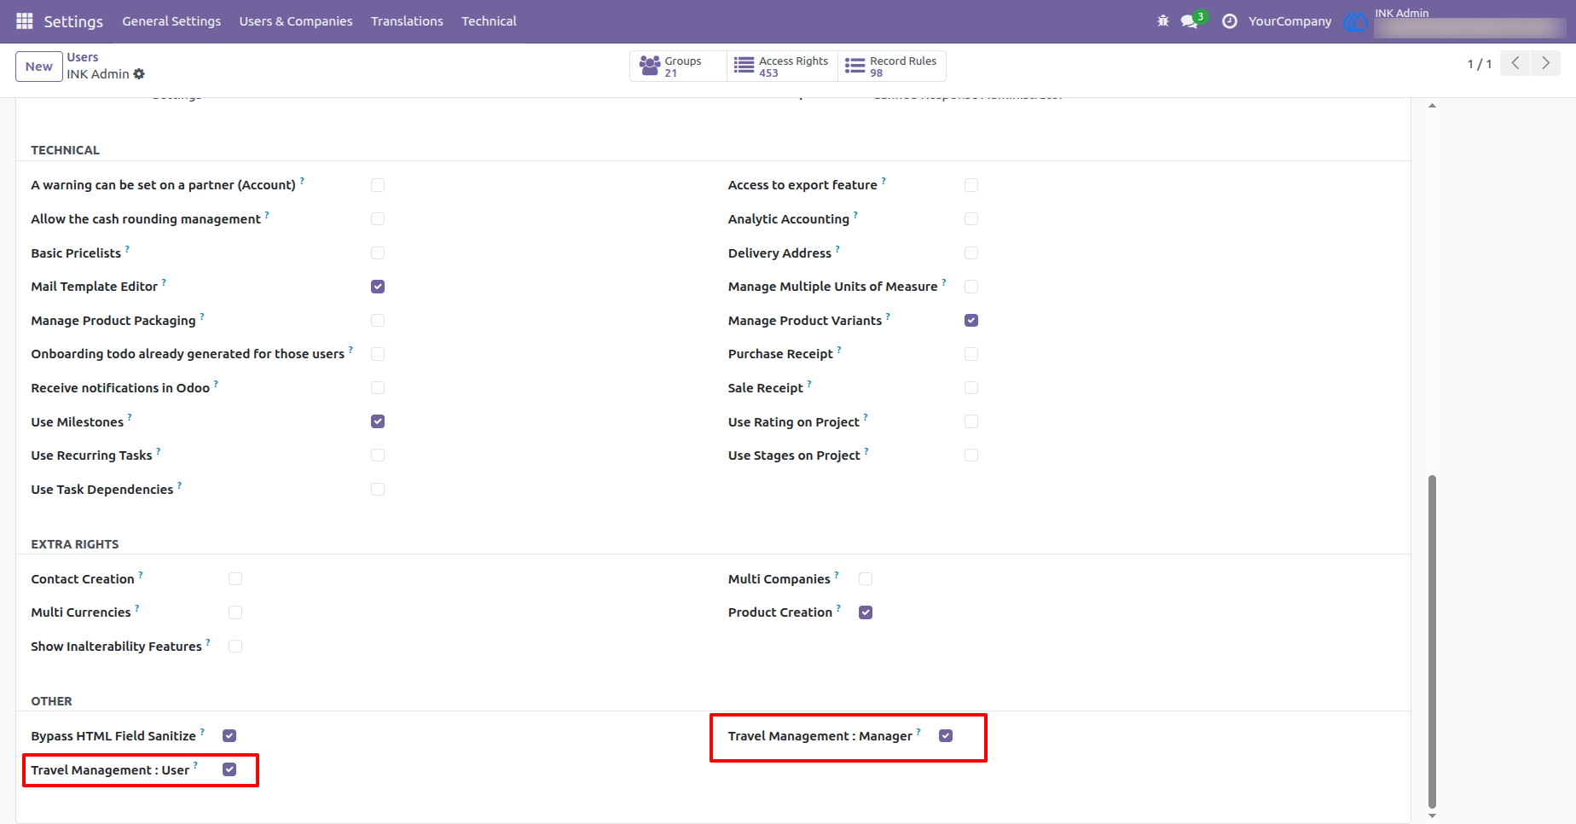Screen dimensions: 1576x824
Task: Uncheck the Mail Template Editor checkbox
Action: point(378,287)
